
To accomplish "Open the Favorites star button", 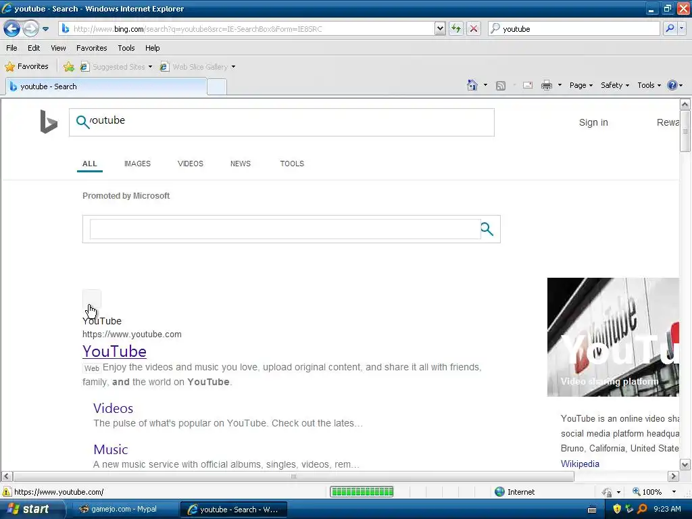I will coord(26,67).
